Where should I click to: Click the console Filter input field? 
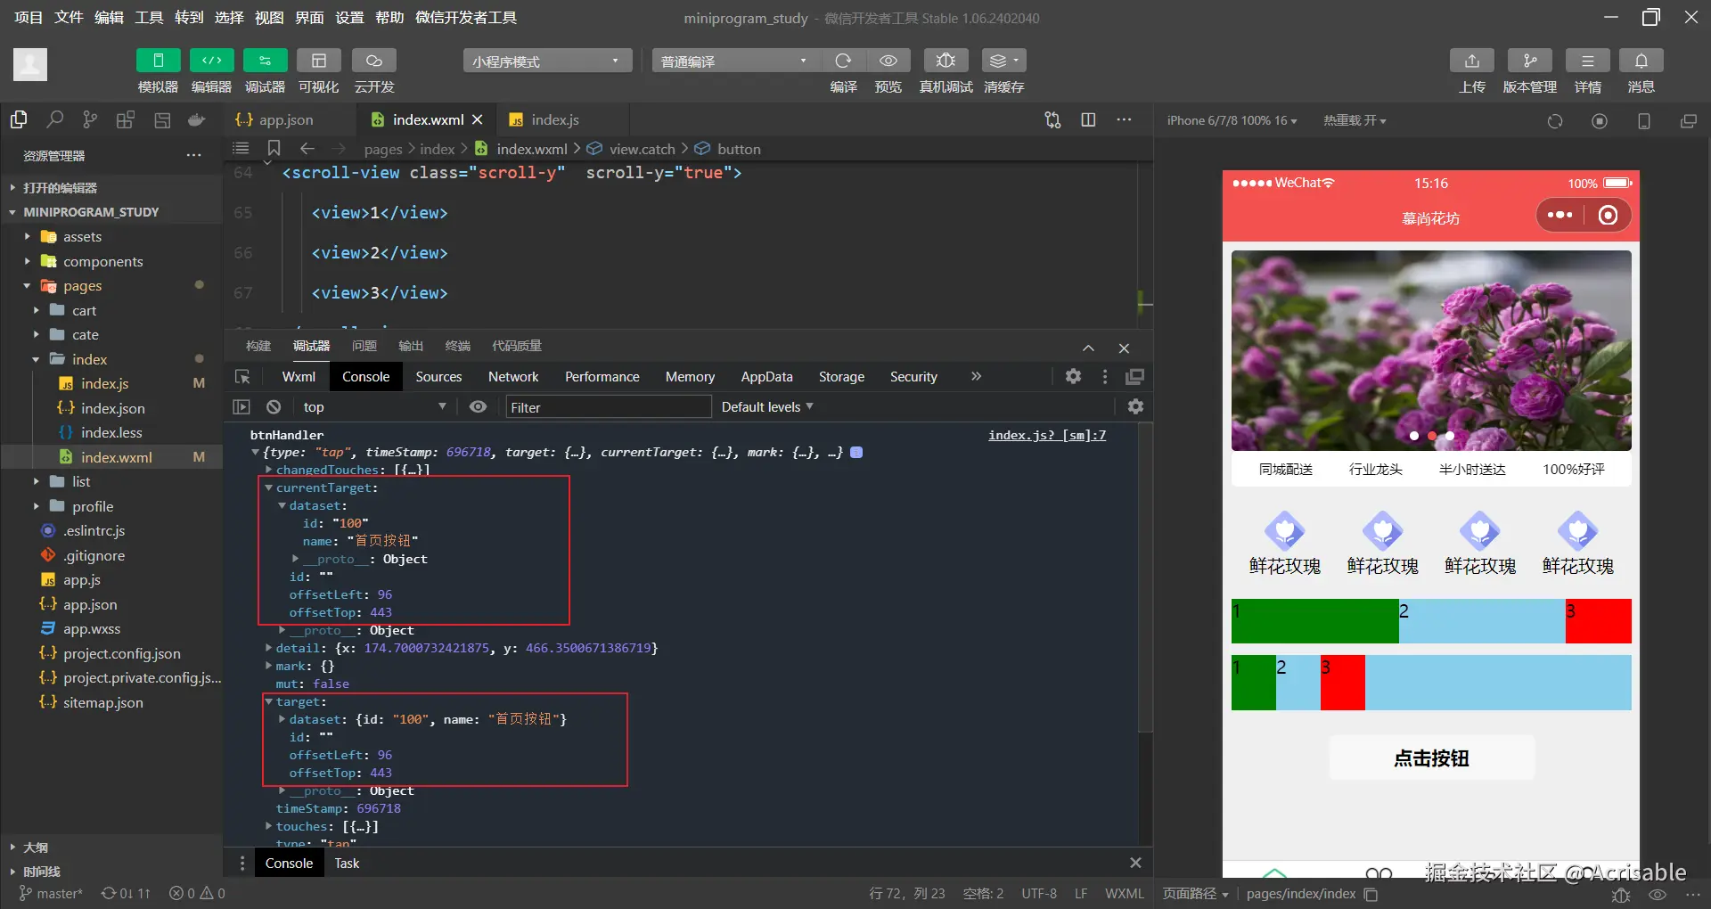[x=608, y=407]
